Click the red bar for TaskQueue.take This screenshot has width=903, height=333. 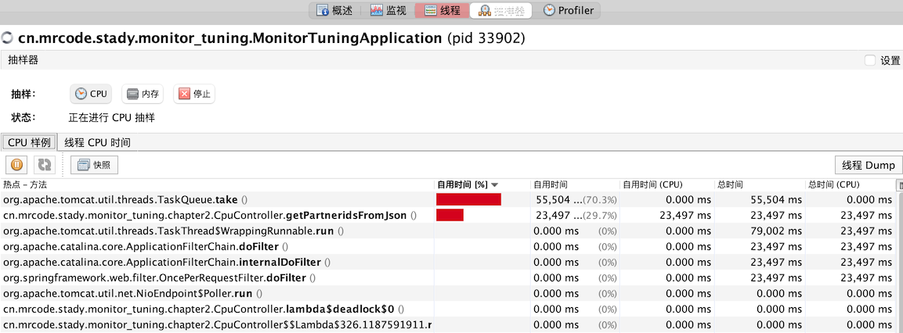(x=468, y=199)
